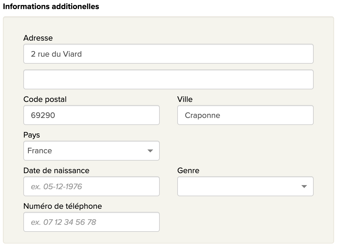Click the 'Code postal' label text
The height and width of the screenshot is (247, 337).
[45, 99]
